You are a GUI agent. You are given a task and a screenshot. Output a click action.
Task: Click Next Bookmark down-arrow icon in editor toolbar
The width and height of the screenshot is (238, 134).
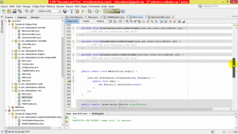pyautogui.click(x=152, y=22)
